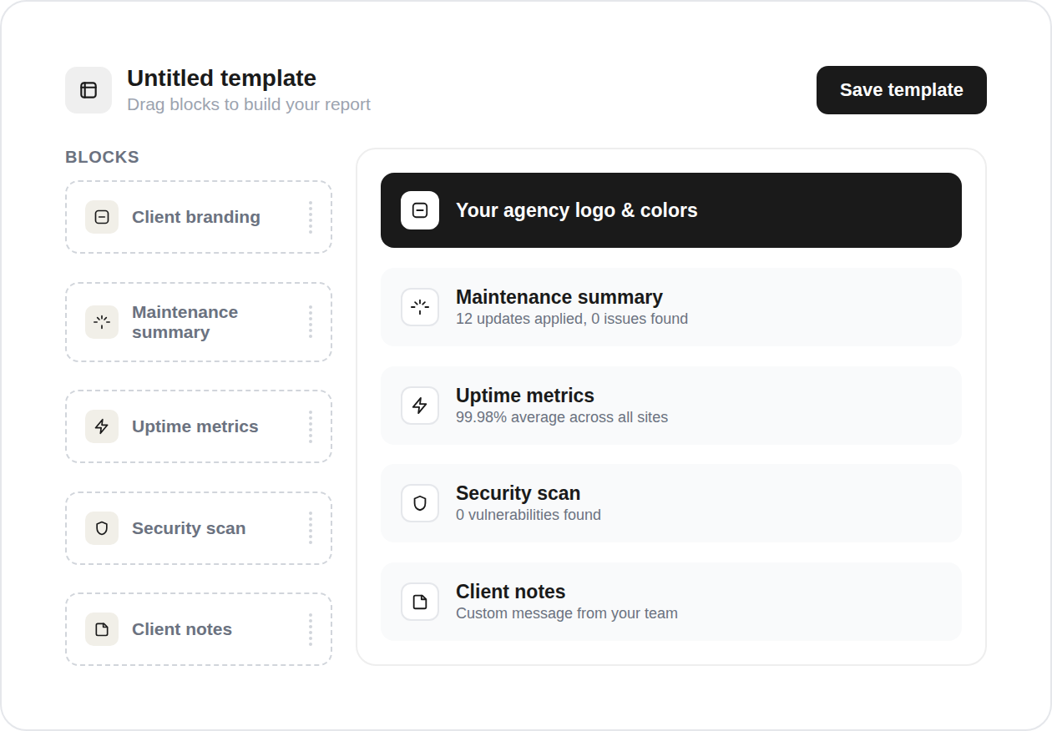Click the file icon in sidebar Client notes block
Image resolution: width=1052 pixels, height=731 pixels.
[102, 629]
